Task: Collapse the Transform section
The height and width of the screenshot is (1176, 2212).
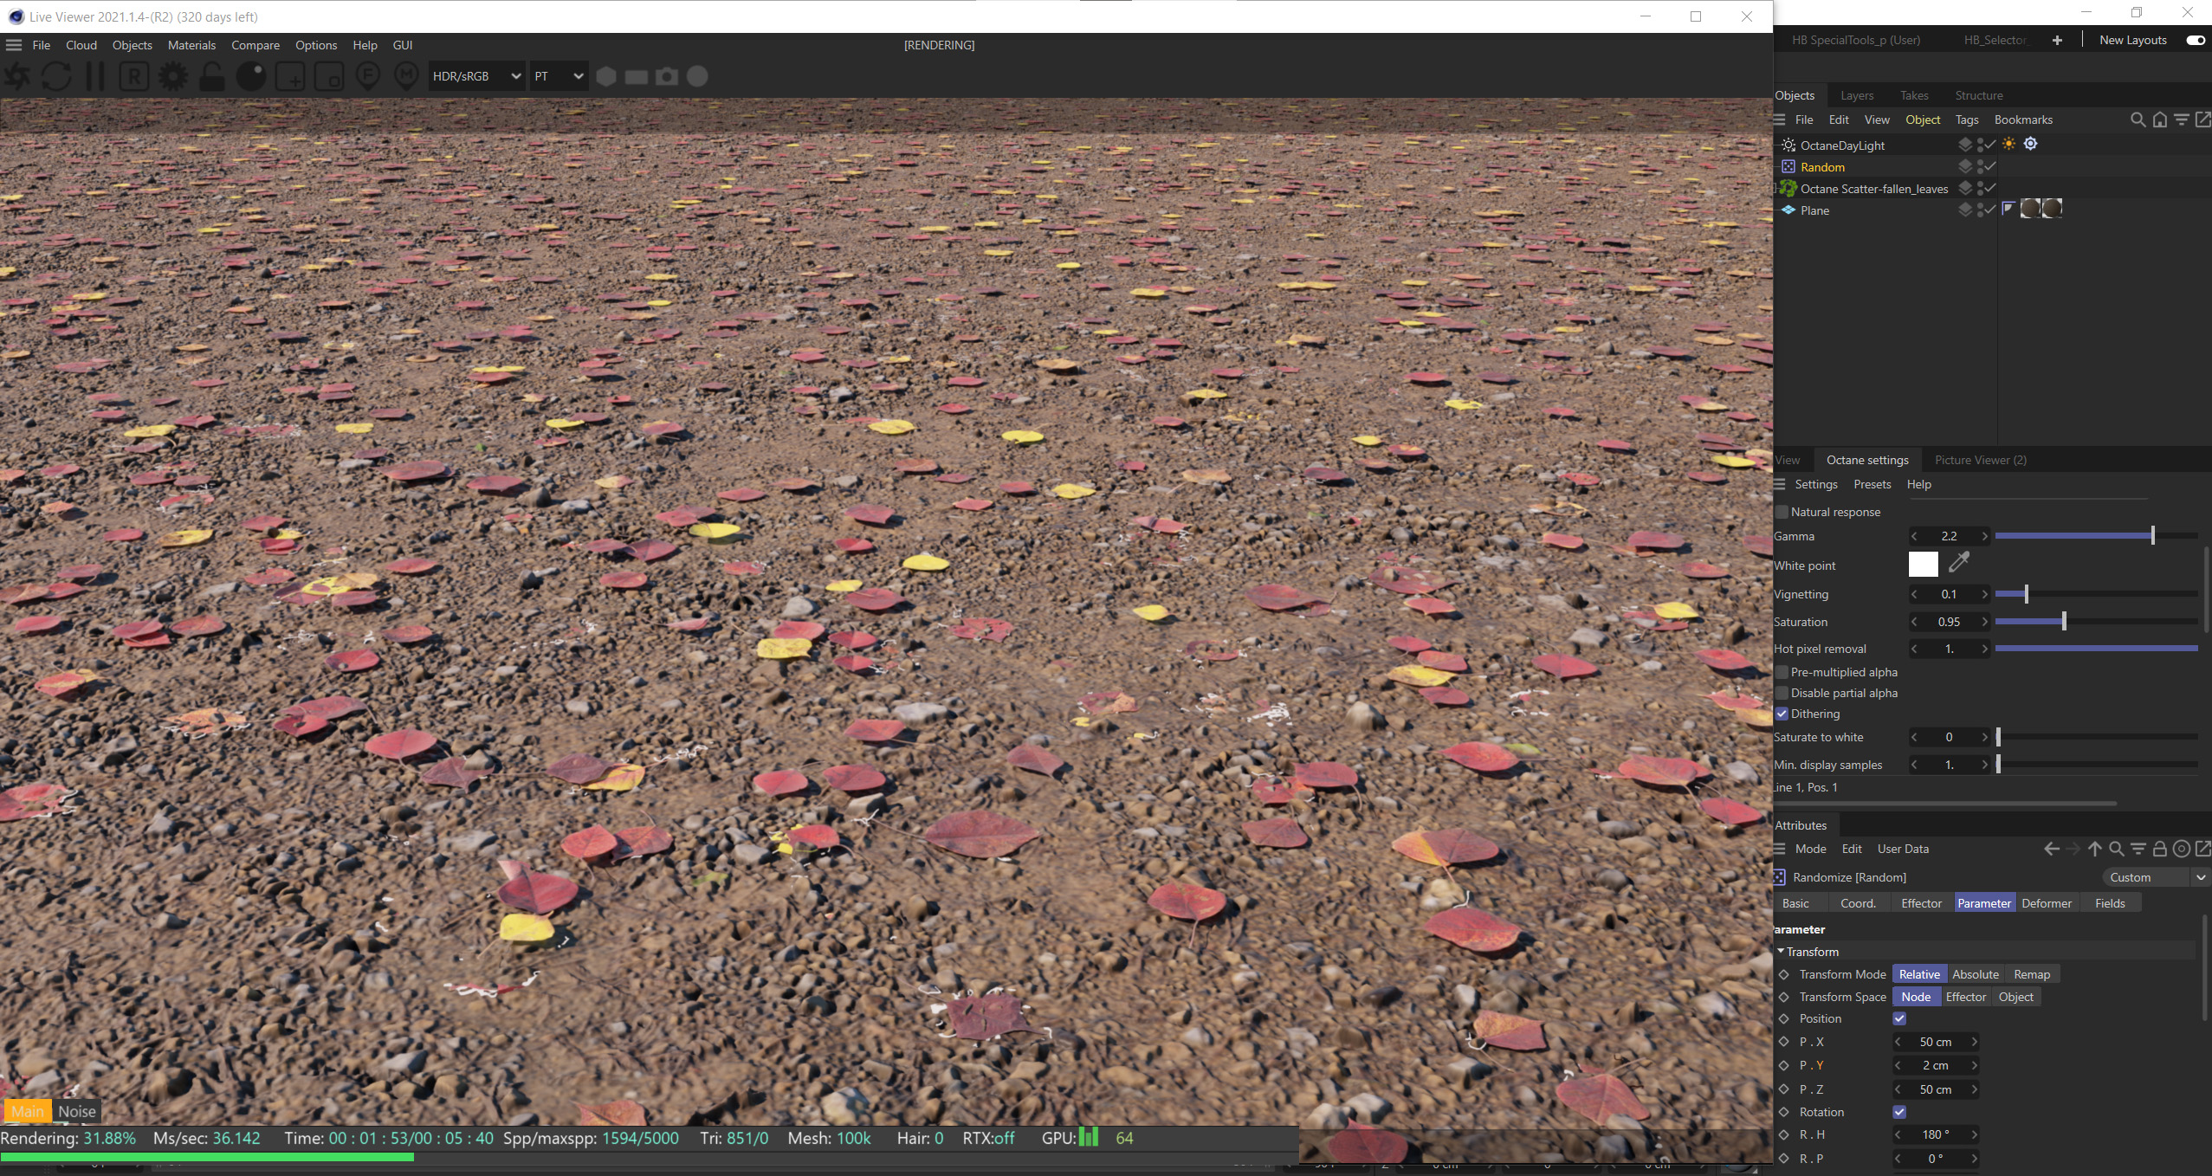Action: point(1782,951)
